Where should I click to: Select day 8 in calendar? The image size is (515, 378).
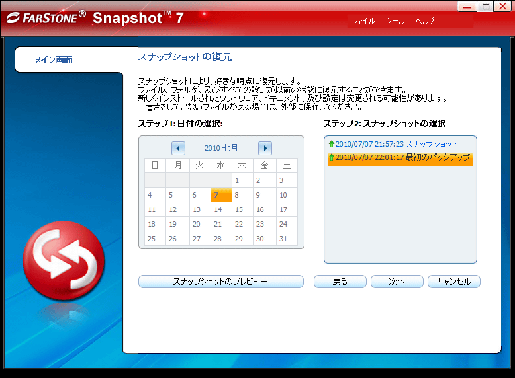tap(242, 195)
